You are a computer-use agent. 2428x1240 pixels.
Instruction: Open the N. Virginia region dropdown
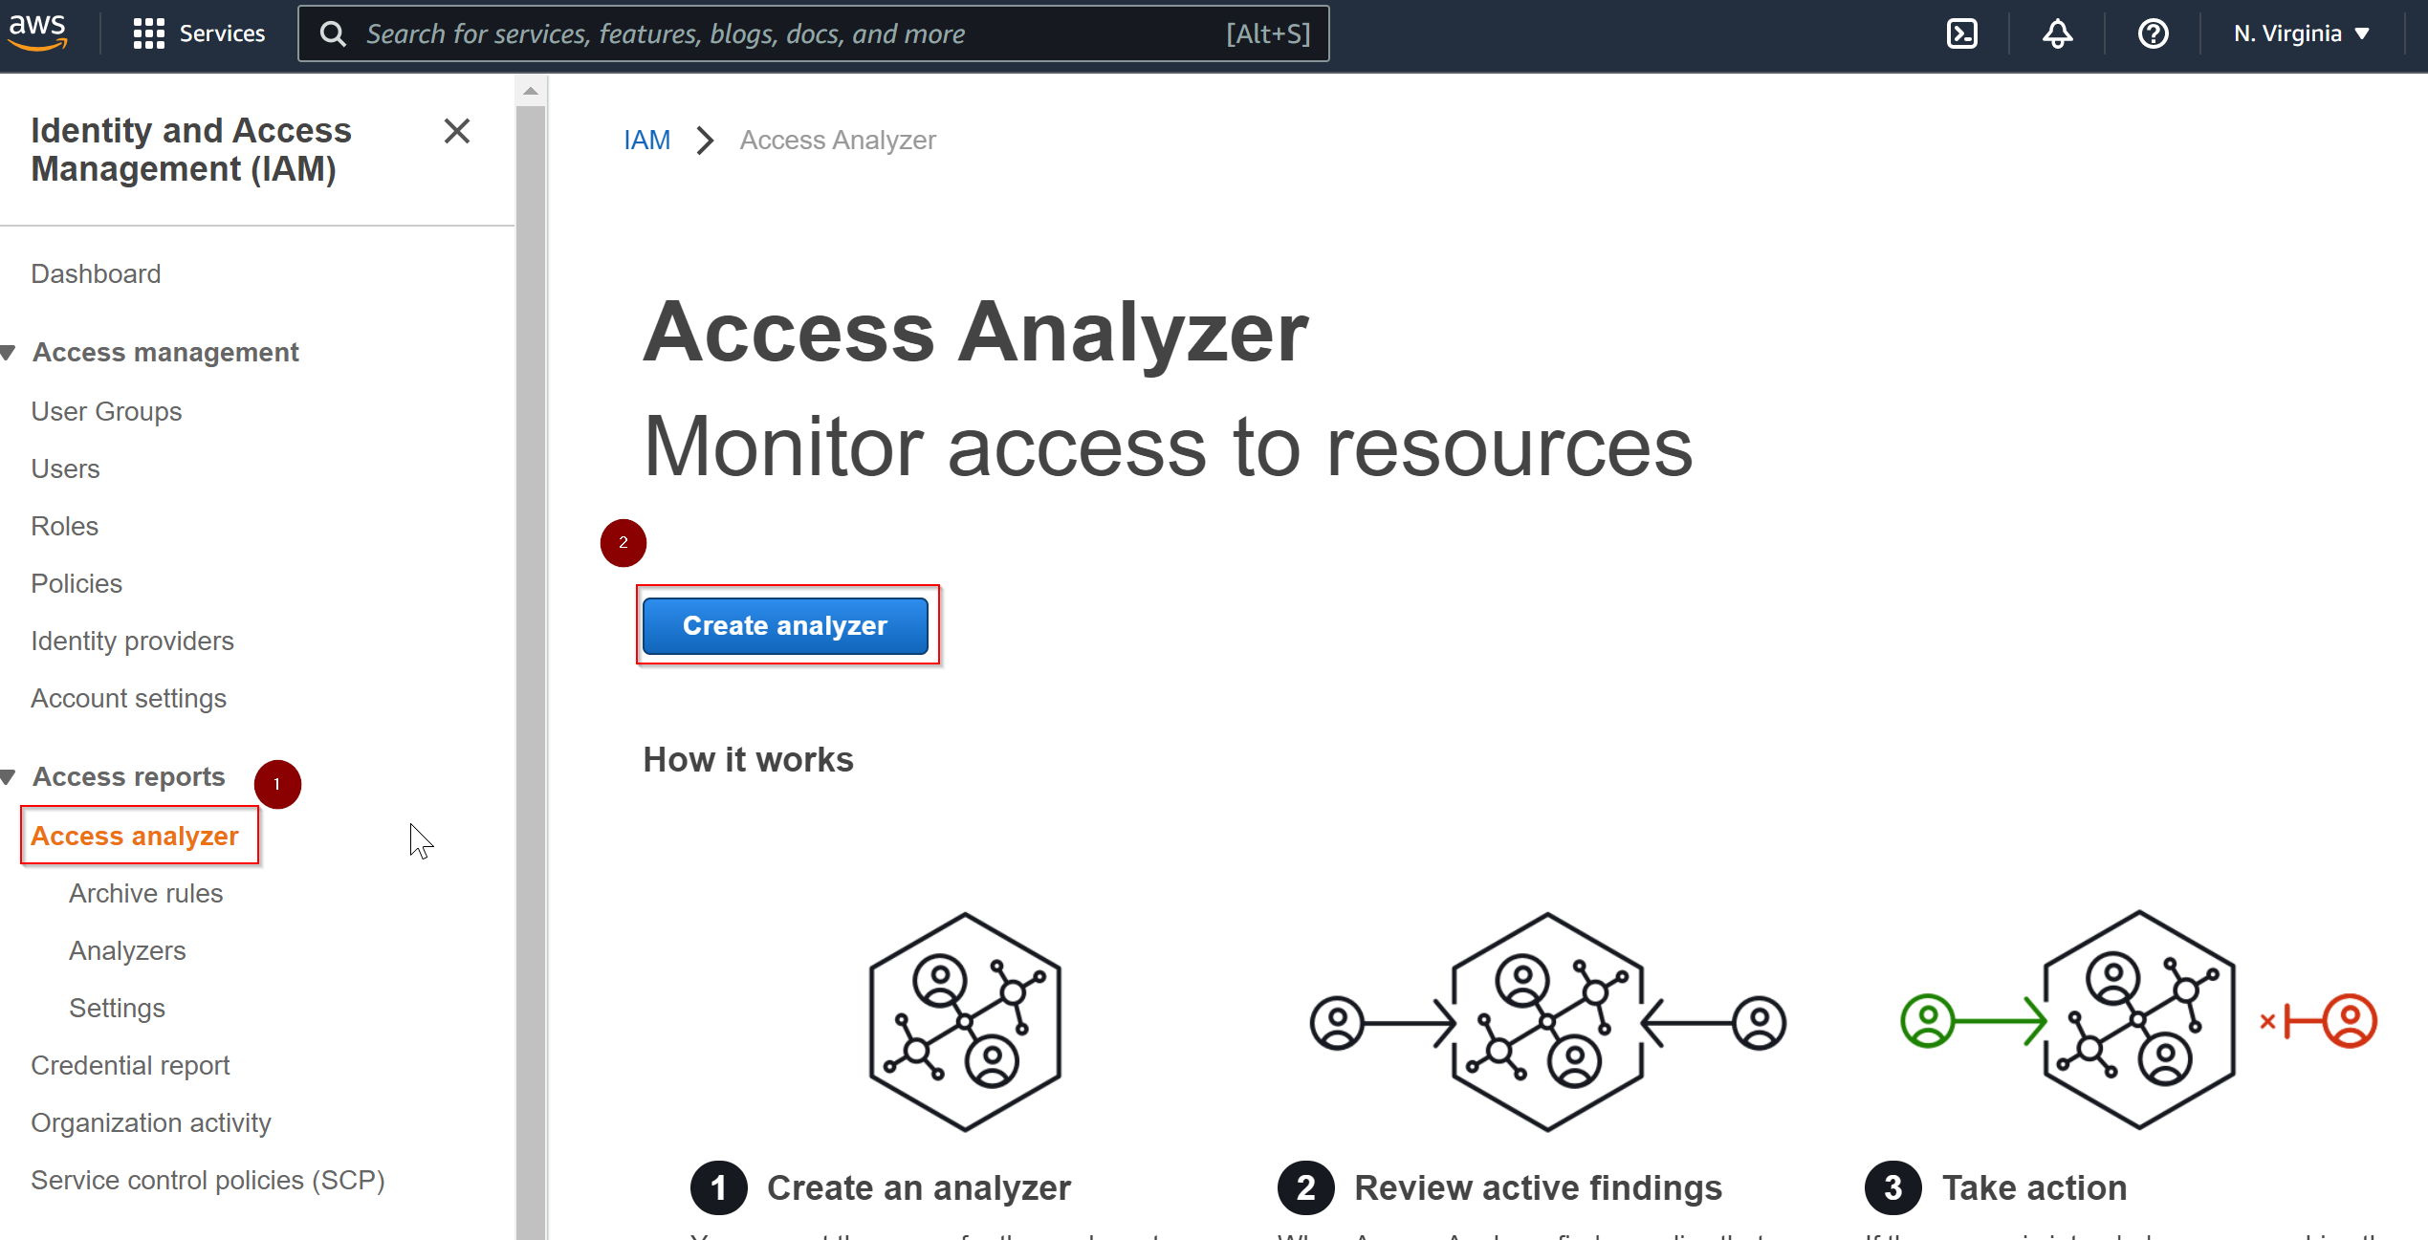point(2302,33)
